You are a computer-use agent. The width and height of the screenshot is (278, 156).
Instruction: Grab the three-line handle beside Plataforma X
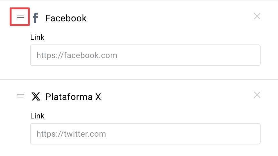pyautogui.click(x=21, y=96)
